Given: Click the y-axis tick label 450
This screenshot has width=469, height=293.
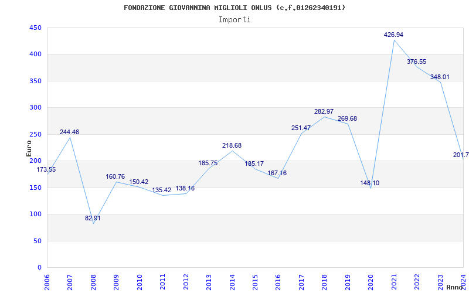Looking at the screenshot, I should tap(35, 28).
